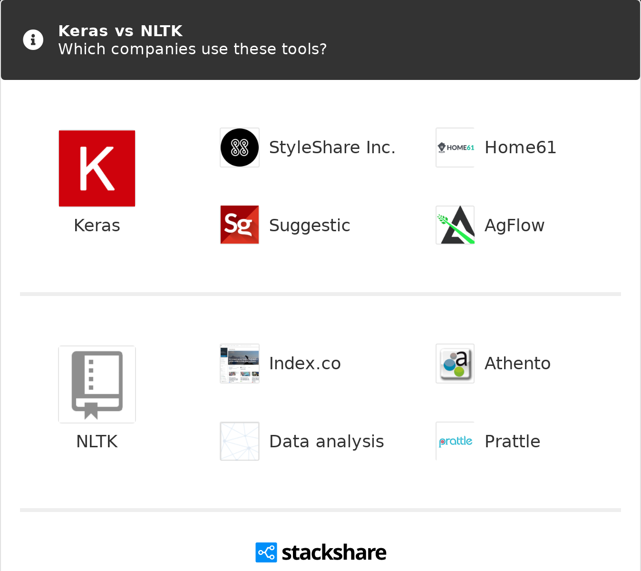The height and width of the screenshot is (571, 641).
Task: Click the Suggestic Sg logo
Action: (240, 225)
